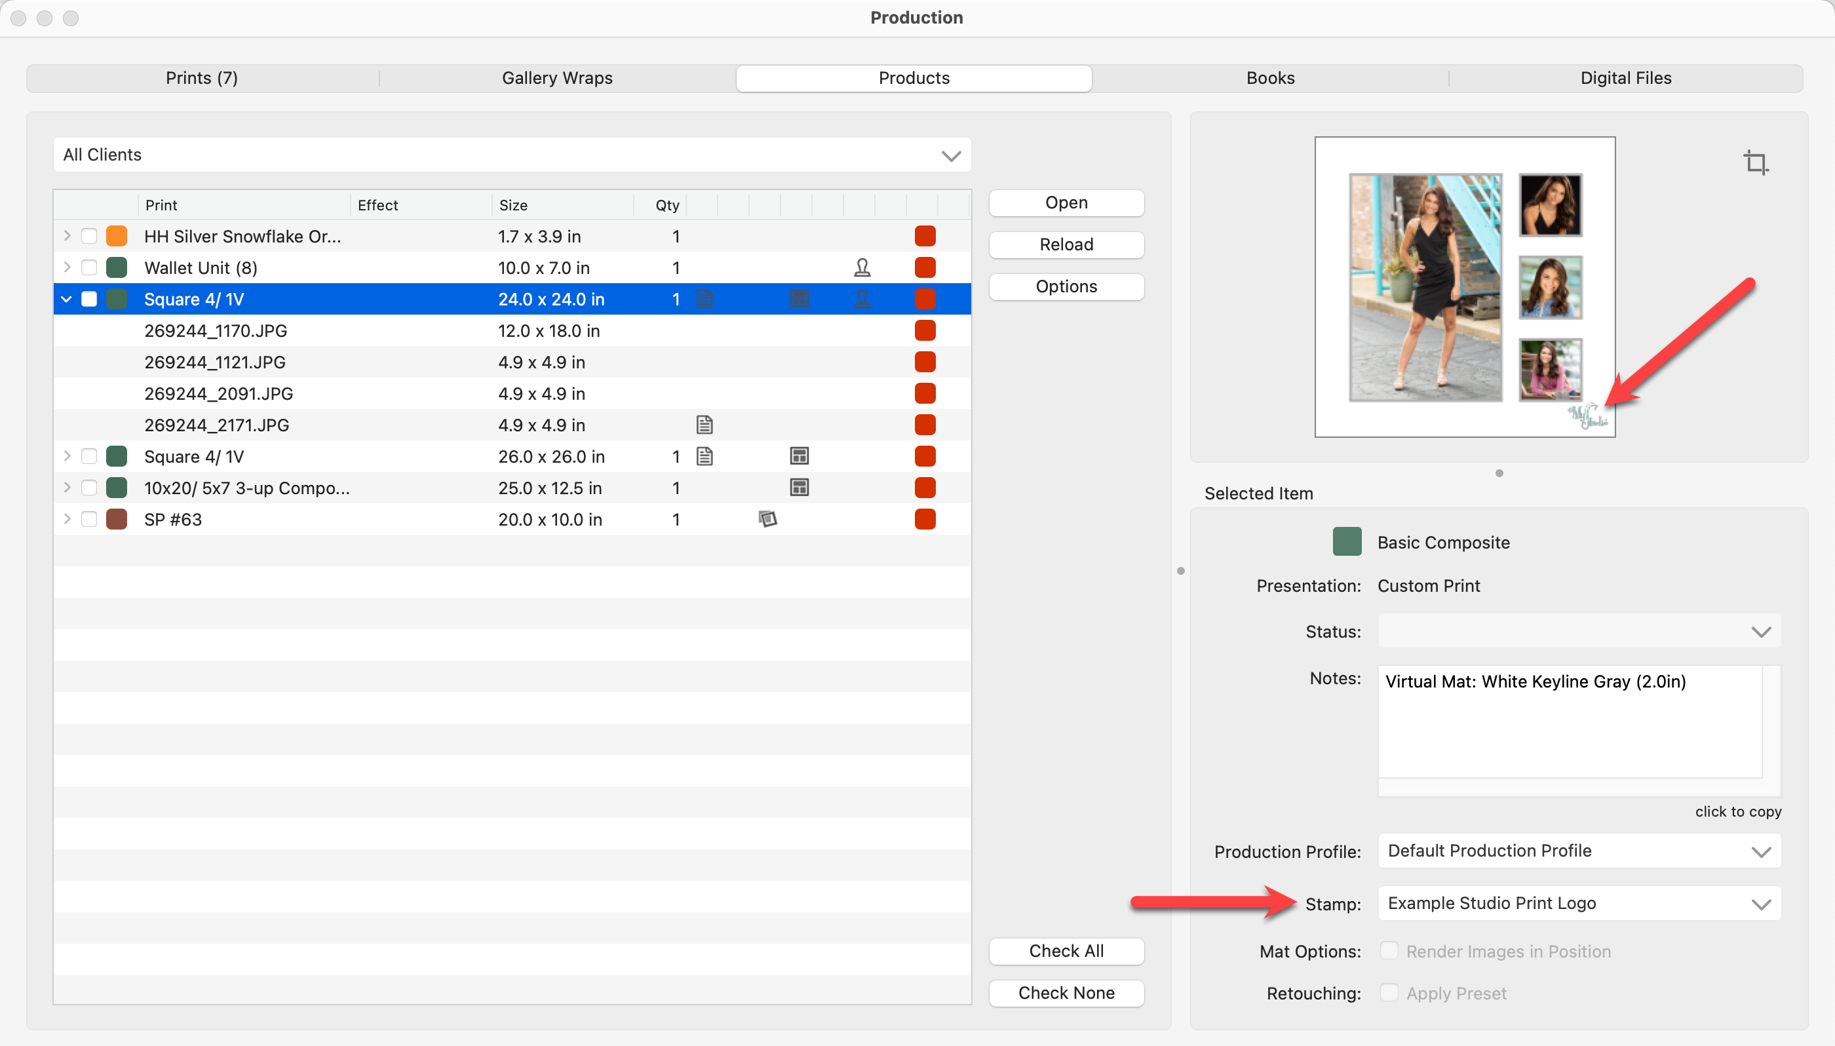Click the crop icon beside the preview
Viewport: 1835px width, 1046px height.
pyautogui.click(x=1756, y=163)
